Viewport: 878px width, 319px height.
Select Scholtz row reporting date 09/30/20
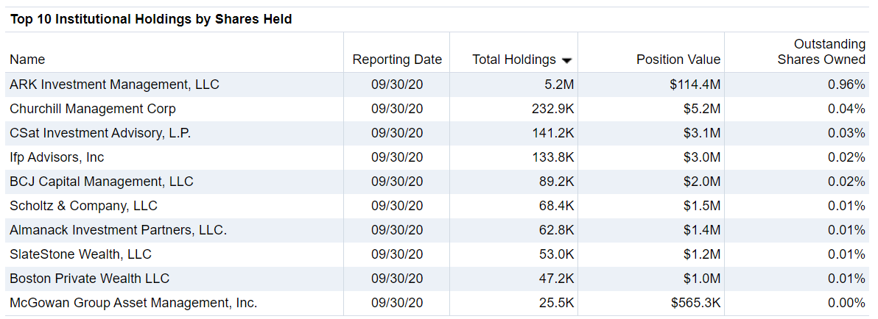click(x=397, y=206)
